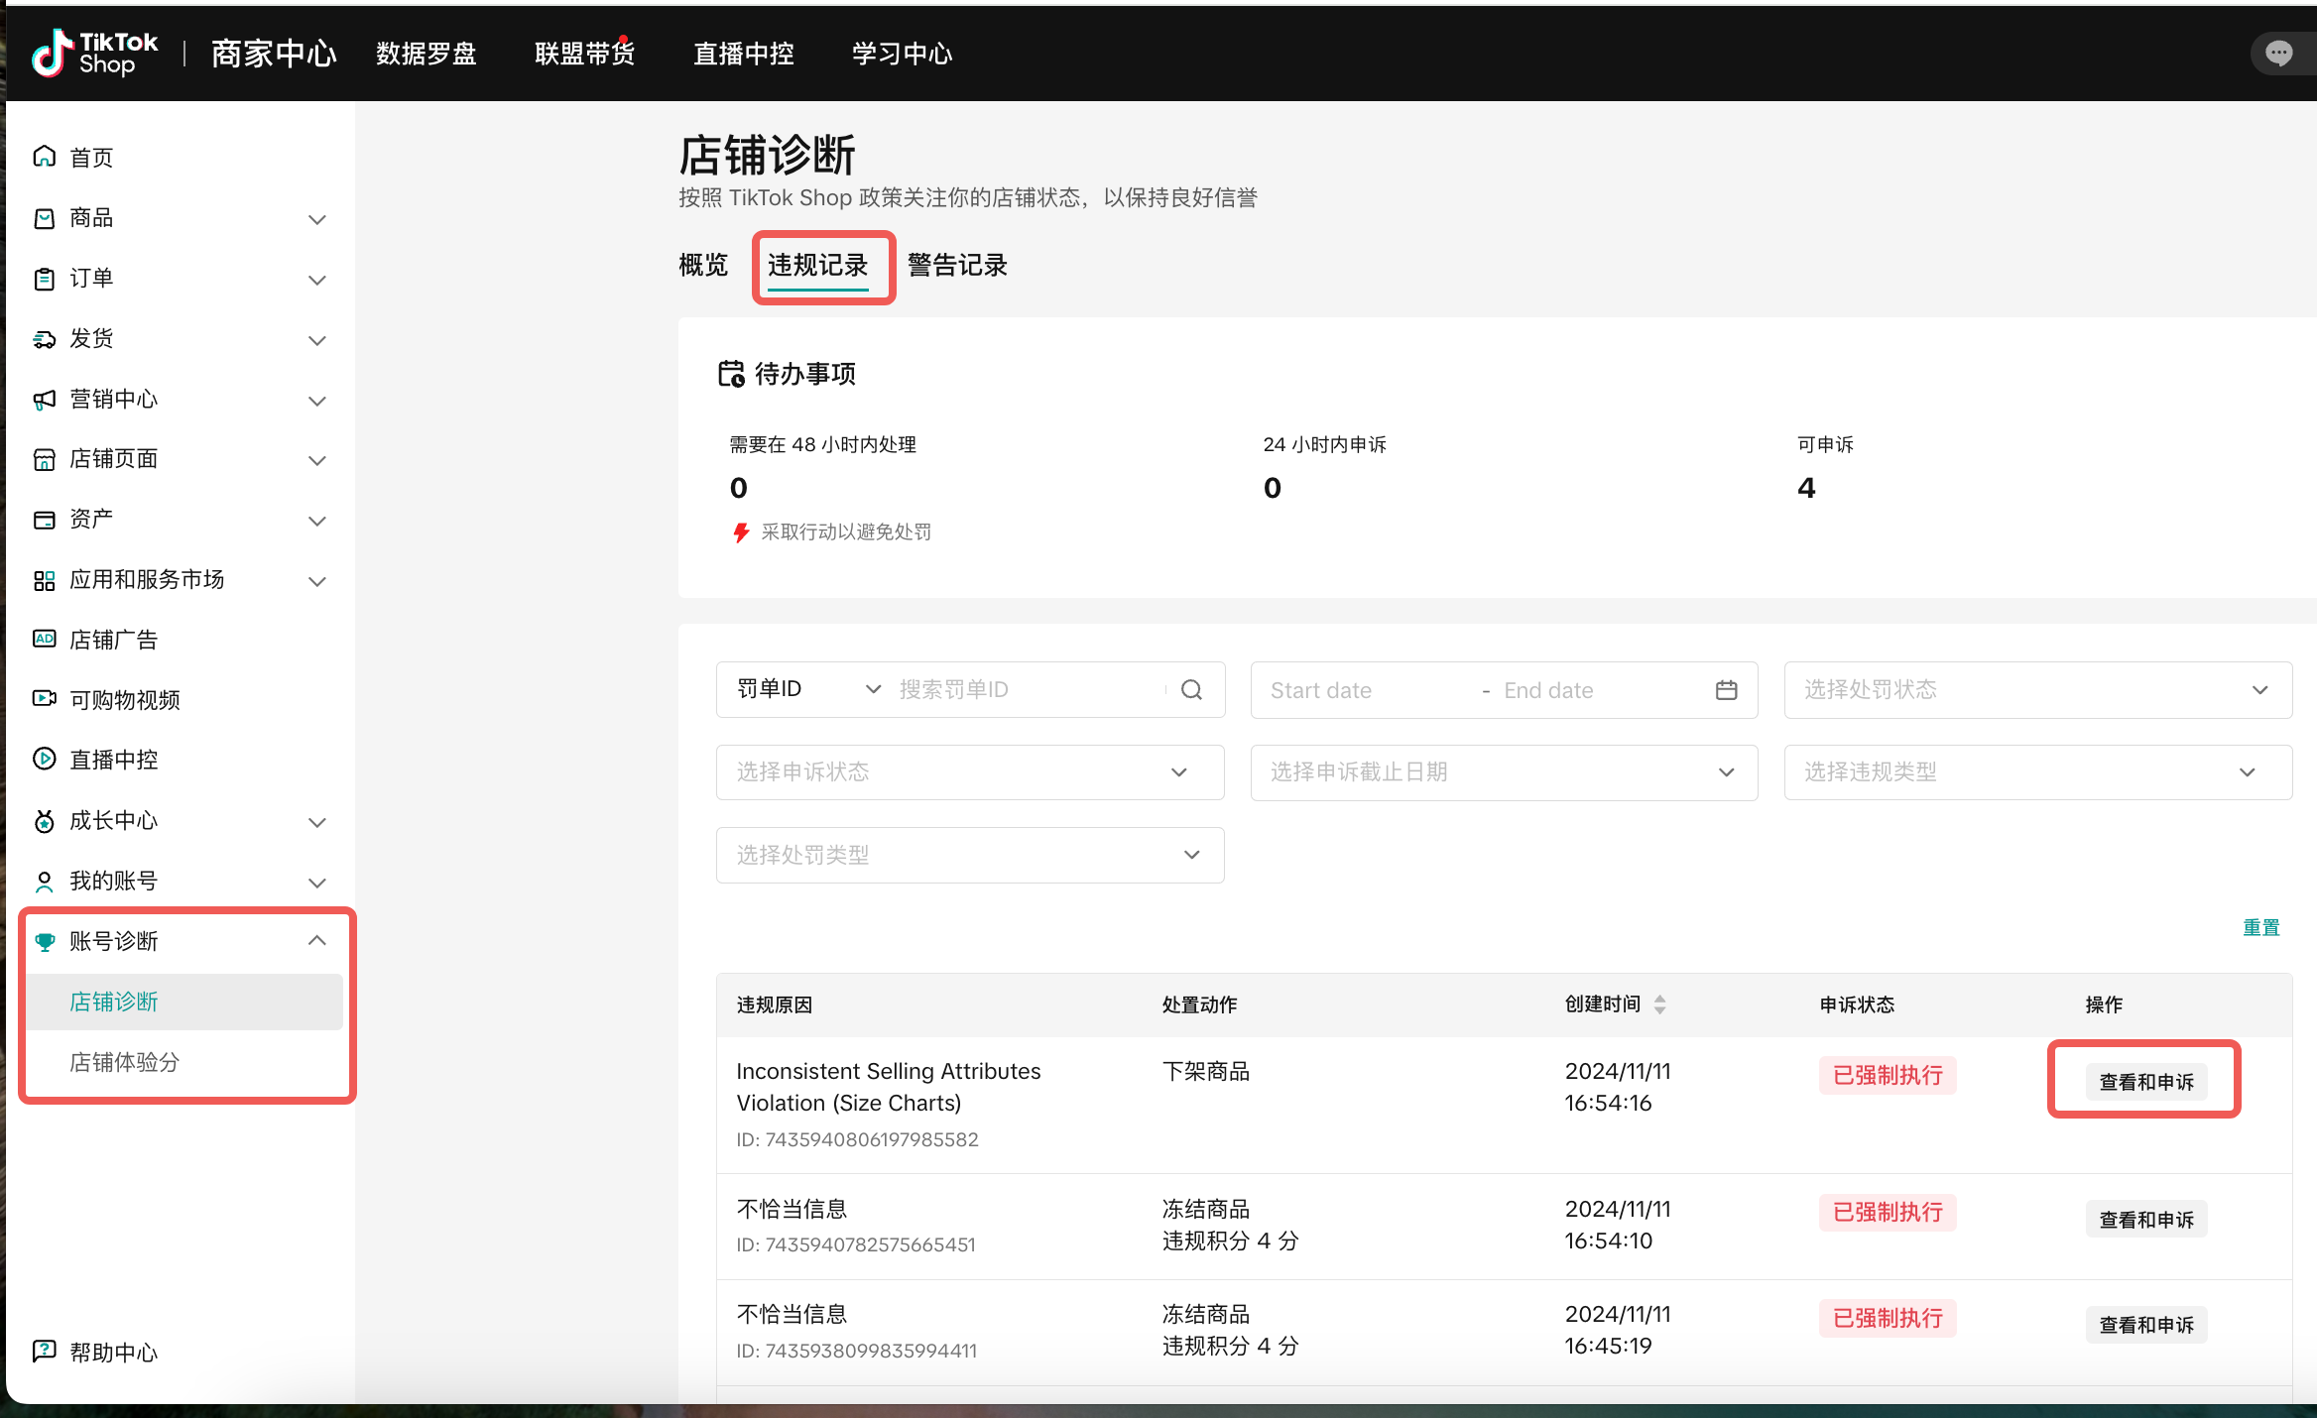
Task: Open 数据罗盘 in the top navigation
Action: (x=426, y=54)
